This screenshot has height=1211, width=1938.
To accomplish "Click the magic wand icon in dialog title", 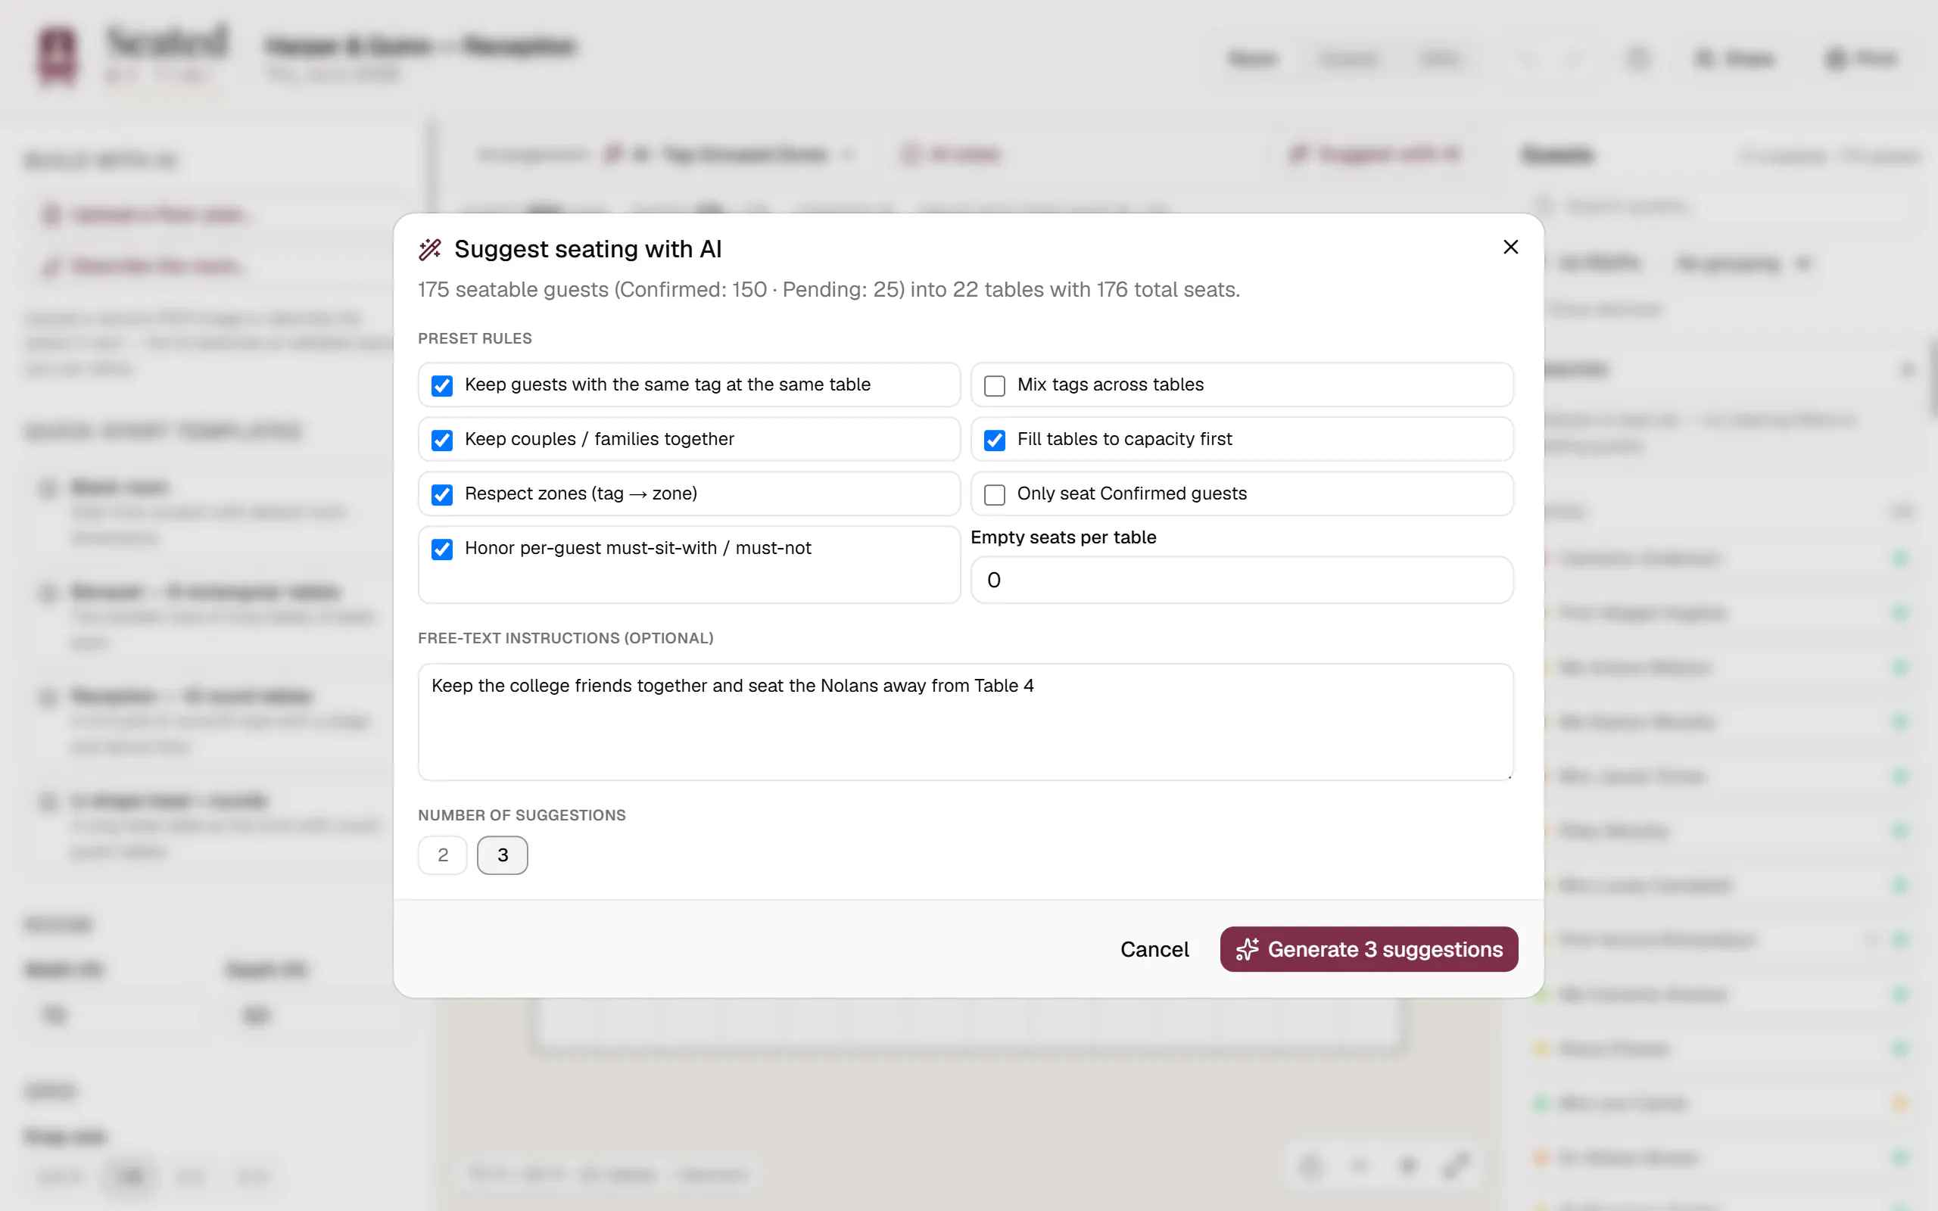I will point(430,249).
